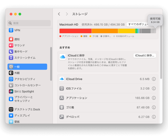Open the ディスプレイ sun icon
The width and height of the screenshot is (168, 140).
[x=11, y=115]
